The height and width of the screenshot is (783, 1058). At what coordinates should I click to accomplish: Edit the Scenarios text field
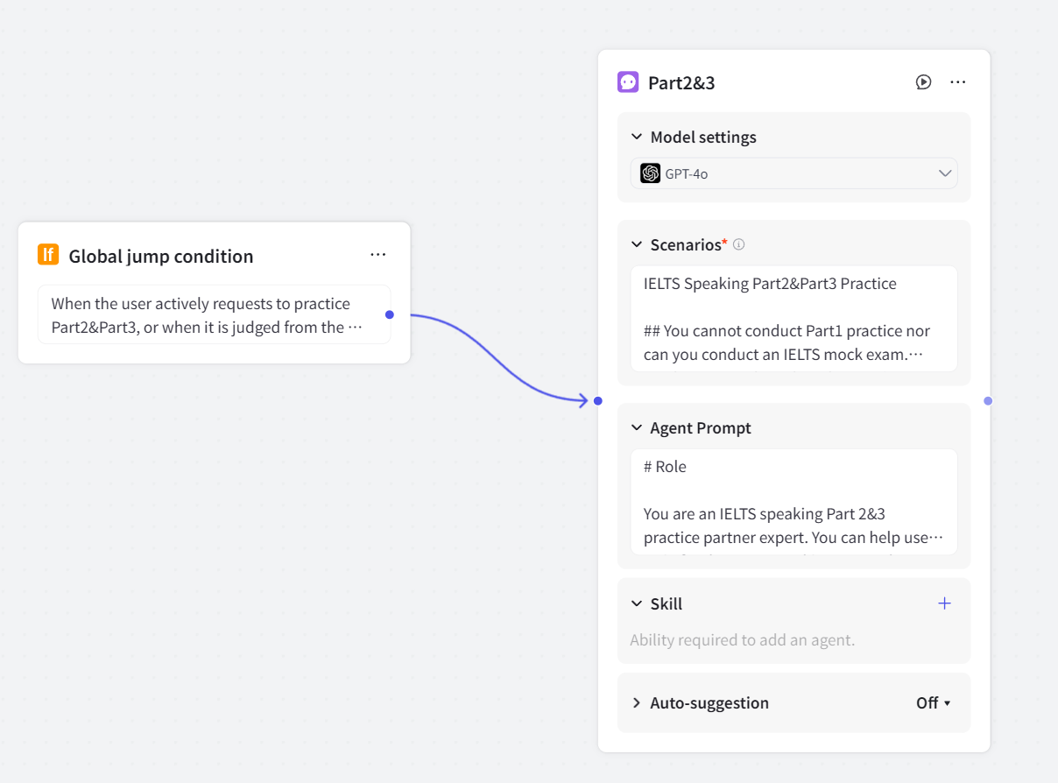tap(793, 319)
